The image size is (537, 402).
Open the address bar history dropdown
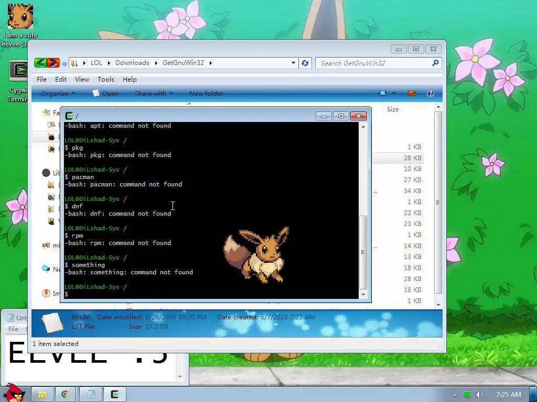[293, 63]
